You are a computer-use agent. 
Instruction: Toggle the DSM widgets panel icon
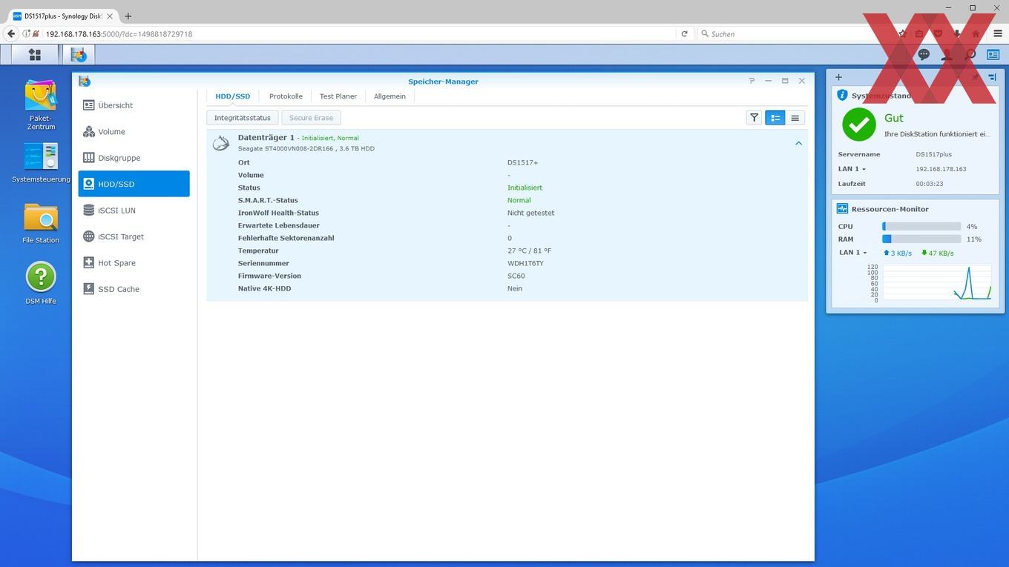[x=993, y=54]
